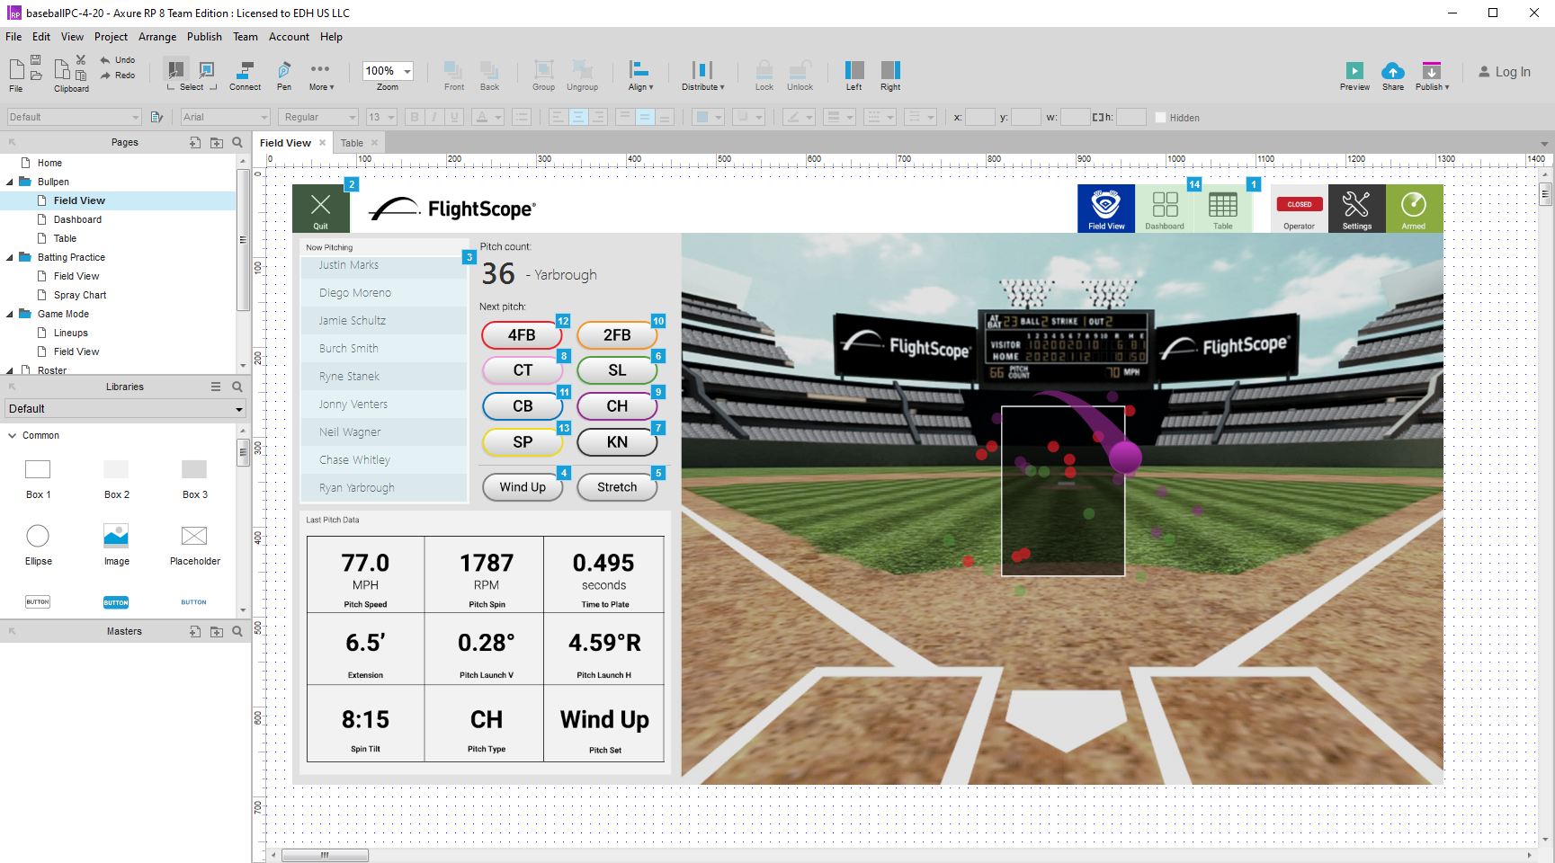Collapse the Batting Practice folder
This screenshot has height=863, width=1555.
10,257
